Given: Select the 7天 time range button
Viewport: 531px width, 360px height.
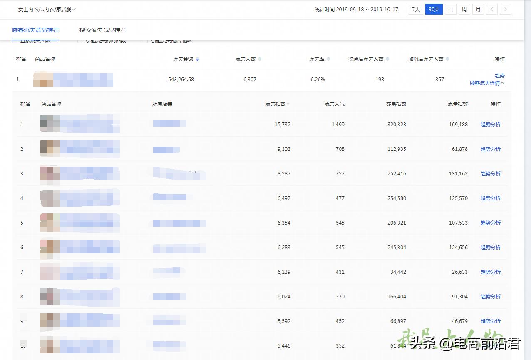Looking at the screenshot, I should click(415, 9).
